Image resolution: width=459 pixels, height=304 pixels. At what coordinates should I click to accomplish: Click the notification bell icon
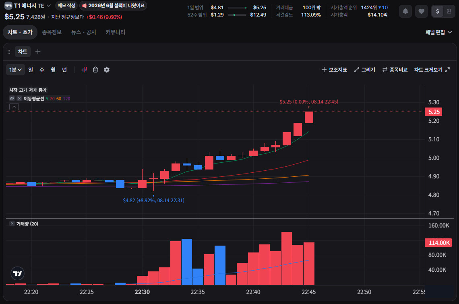coord(405,11)
